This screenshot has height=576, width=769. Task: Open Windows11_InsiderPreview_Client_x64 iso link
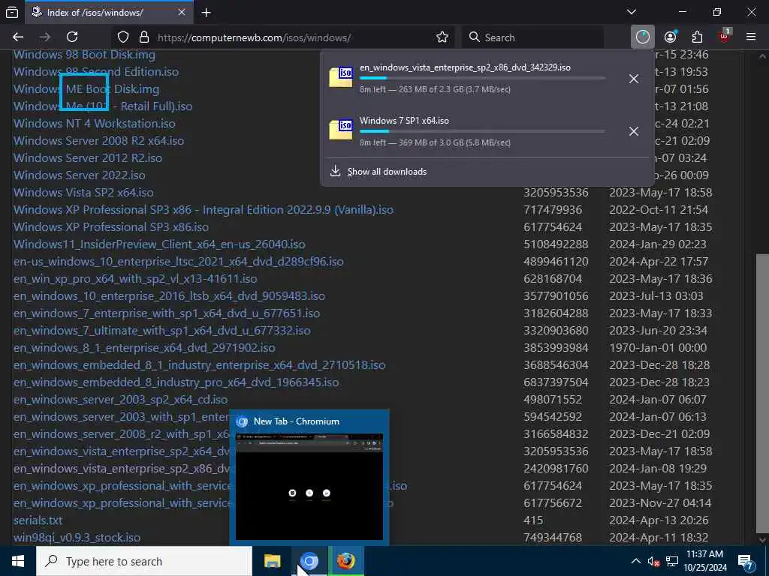[159, 244]
